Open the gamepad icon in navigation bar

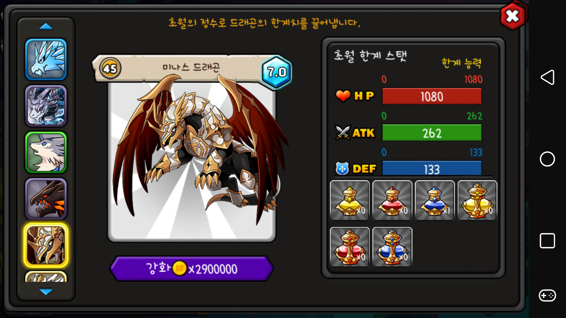(x=547, y=295)
